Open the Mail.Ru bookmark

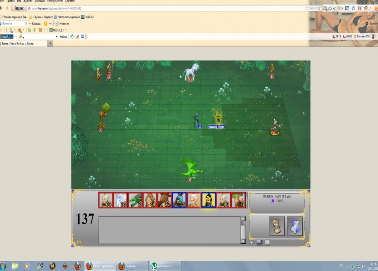coord(87,17)
